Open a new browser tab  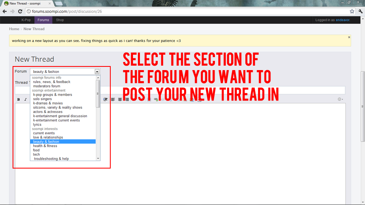click(58, 3)
